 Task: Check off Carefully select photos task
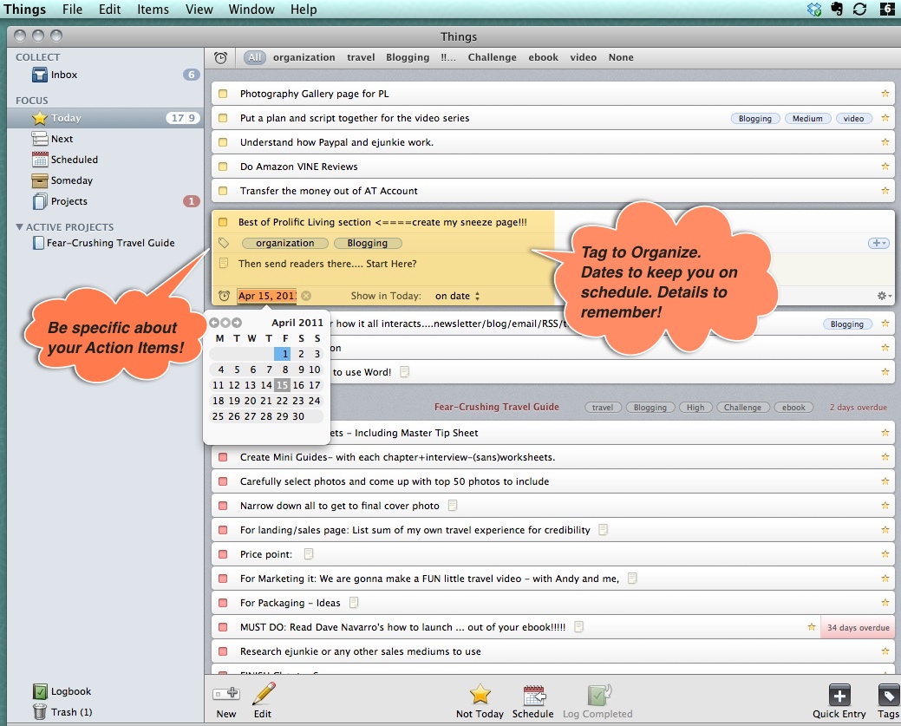click(223, 481)
